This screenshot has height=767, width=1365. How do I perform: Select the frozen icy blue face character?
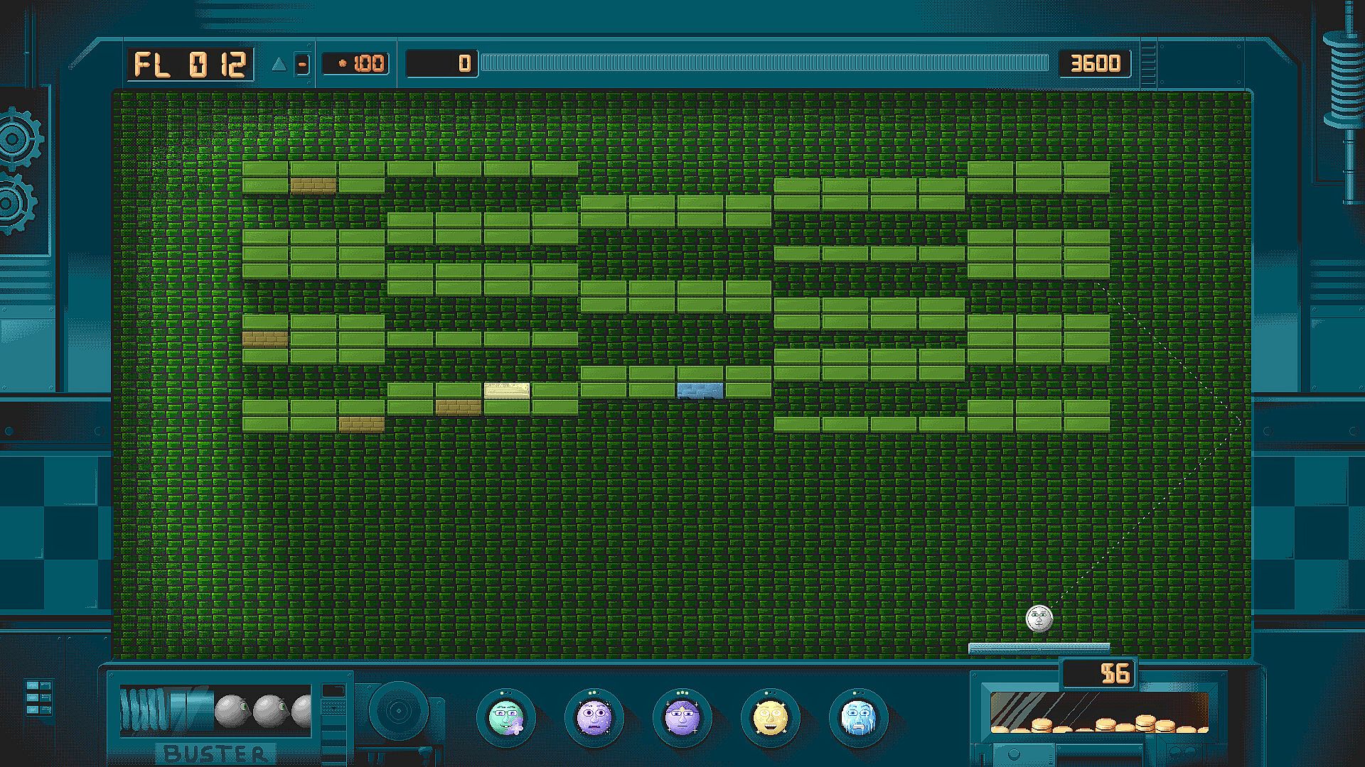(x=858, y=717)
